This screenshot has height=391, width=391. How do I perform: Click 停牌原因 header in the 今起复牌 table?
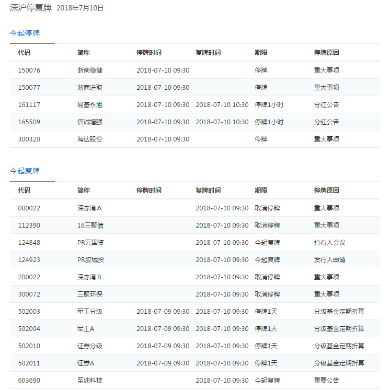[x=326, y=191]
